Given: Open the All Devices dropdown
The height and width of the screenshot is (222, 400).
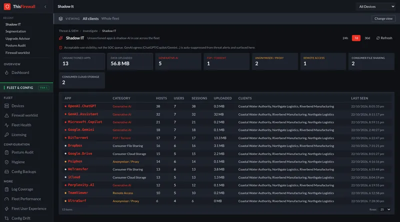Looking at the screenshot, I should pyautogui.click(x=376, y=6).
